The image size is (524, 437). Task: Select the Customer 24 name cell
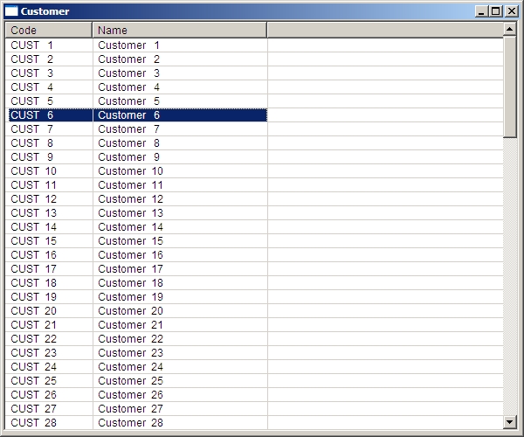(180, 367)
